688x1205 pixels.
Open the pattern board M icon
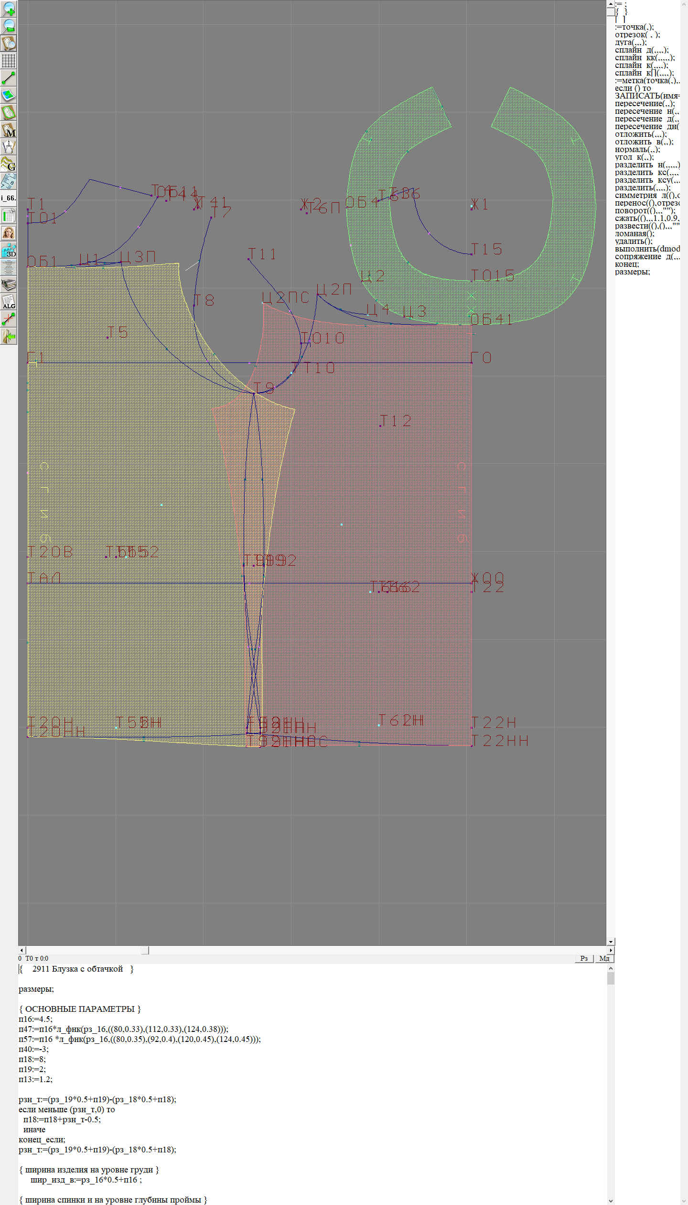click(9, 129)
